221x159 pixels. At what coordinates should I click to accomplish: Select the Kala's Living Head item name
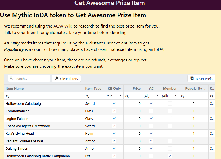(20, 134)
